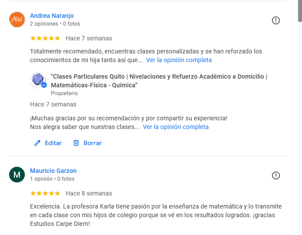Flag Mauricio Garzon's review with report icon
The width and height of the screenshot is (302, 235).
[275, 175]
